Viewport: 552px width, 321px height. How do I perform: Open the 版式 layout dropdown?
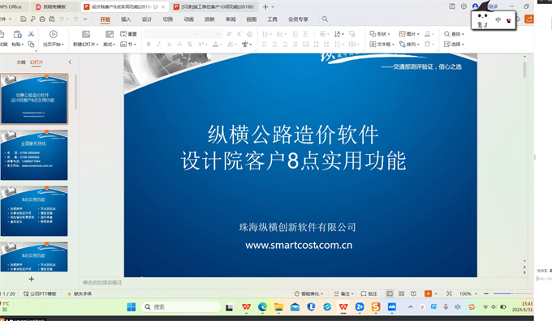pos(110,45)
